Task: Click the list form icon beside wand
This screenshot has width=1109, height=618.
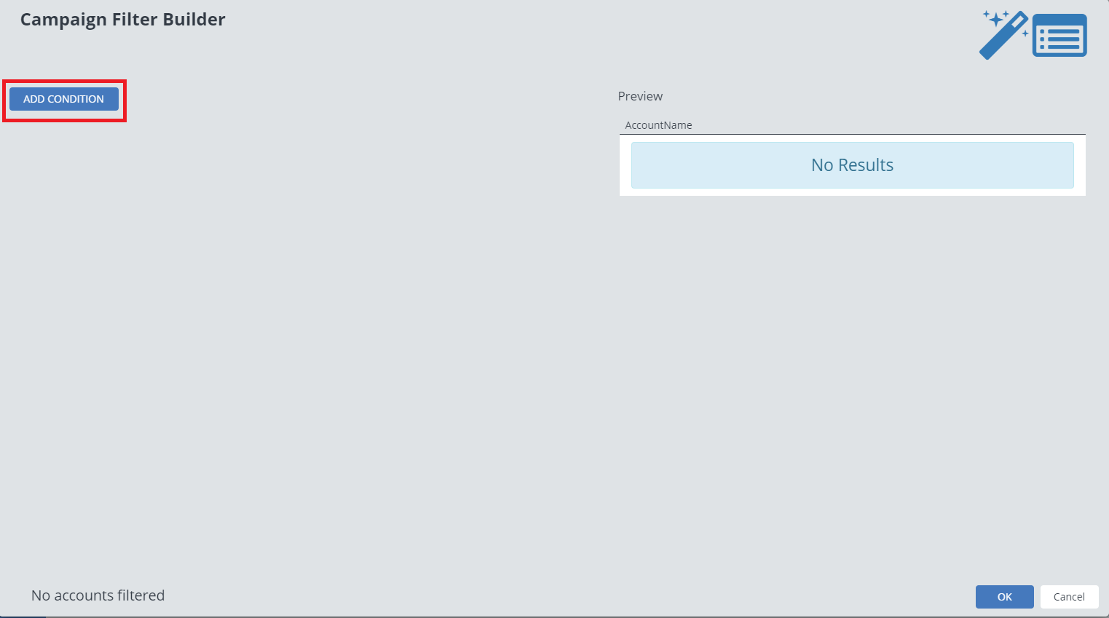Action: pos(1059,36)
